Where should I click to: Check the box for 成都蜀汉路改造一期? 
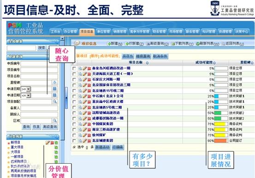74,119
